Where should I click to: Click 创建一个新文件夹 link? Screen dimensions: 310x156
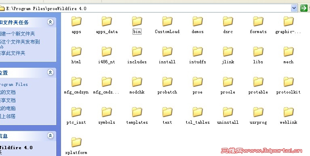17,34
